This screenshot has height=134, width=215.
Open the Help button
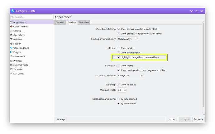pyautogui.click(x=61, y=119)
